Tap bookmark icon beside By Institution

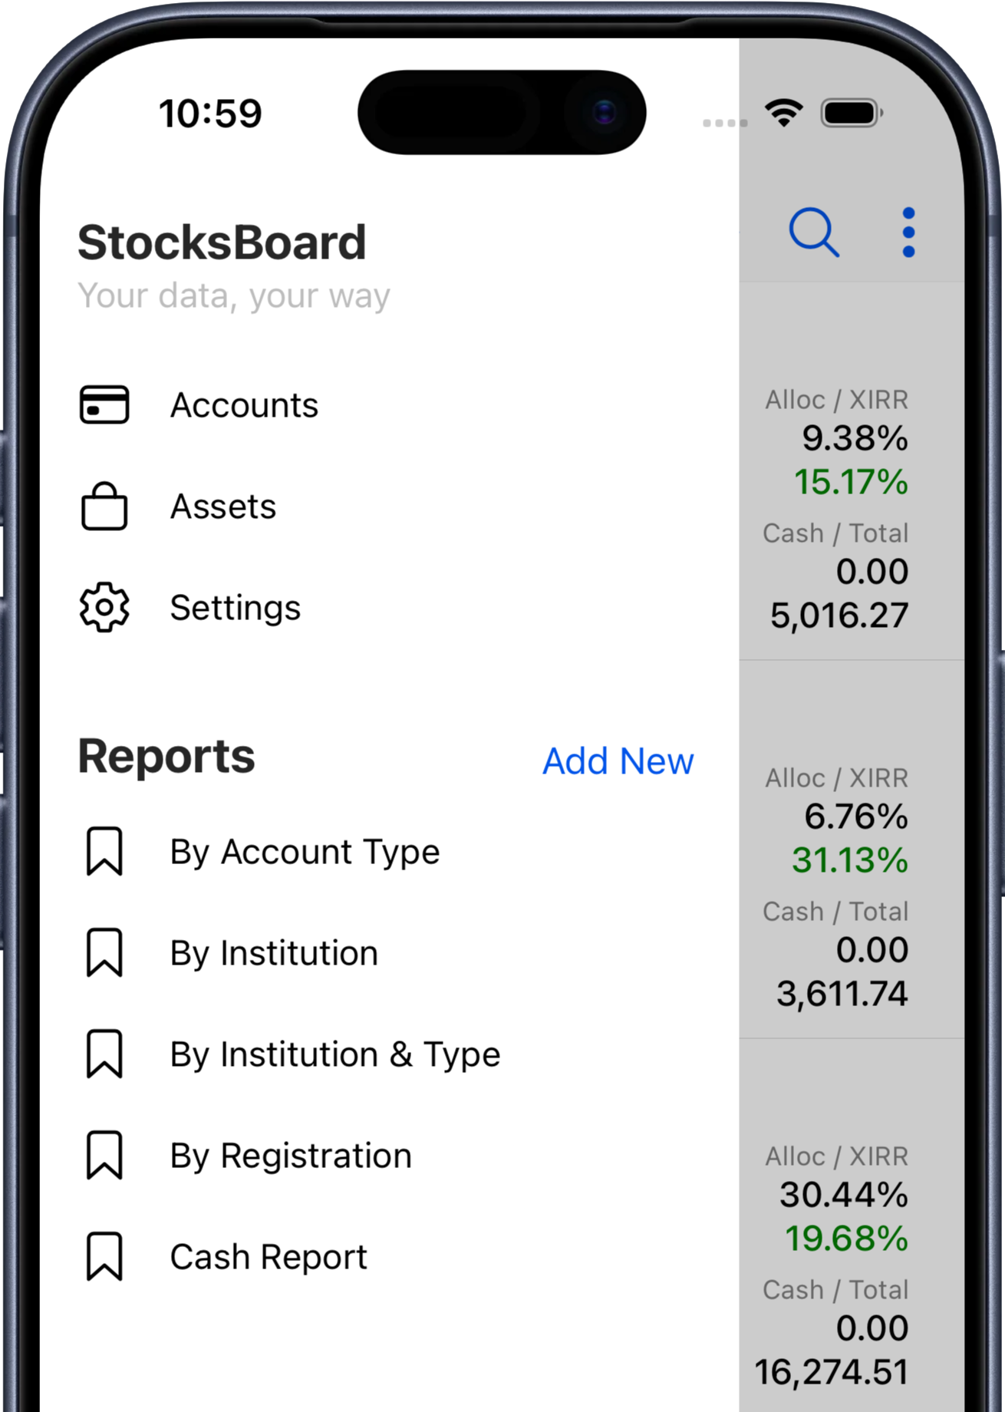point(104,952)
